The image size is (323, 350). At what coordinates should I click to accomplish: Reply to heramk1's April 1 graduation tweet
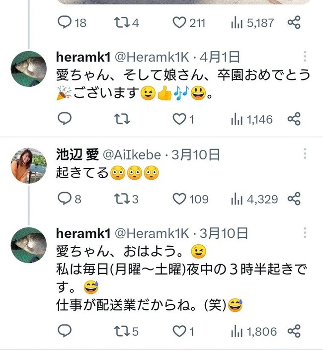tap(65, 119)
